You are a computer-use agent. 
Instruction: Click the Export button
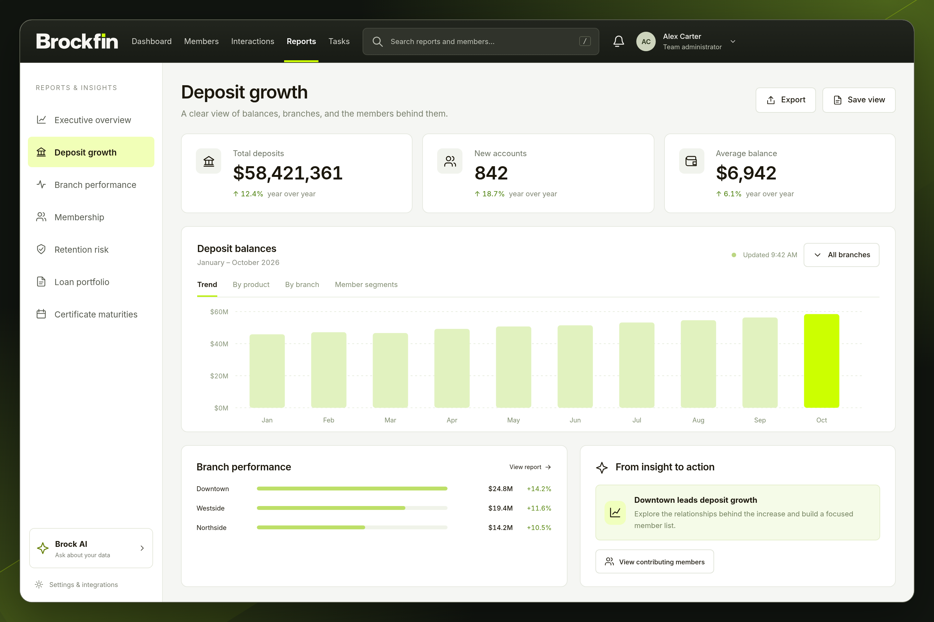(x=785, y=100)
